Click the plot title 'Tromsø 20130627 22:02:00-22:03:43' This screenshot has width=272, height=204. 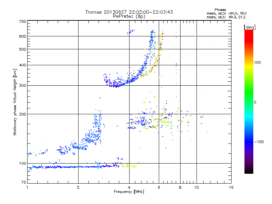coord(129,12)
